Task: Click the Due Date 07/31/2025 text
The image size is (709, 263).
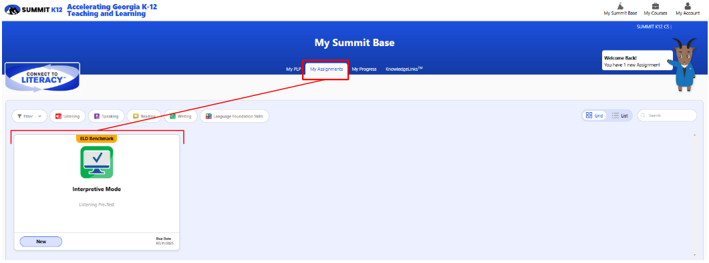Action: coord(164,241)
